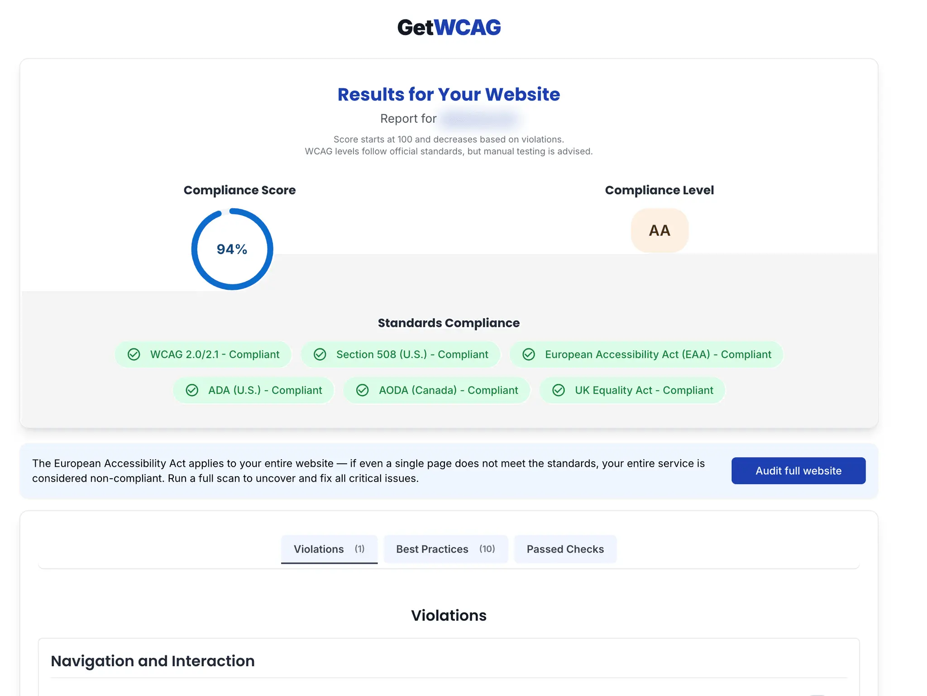
Task: Click the Standards Compliance heading
Action: pos(449,323)
